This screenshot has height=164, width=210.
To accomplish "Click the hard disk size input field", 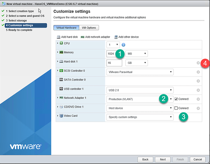I will pos(114,63).
